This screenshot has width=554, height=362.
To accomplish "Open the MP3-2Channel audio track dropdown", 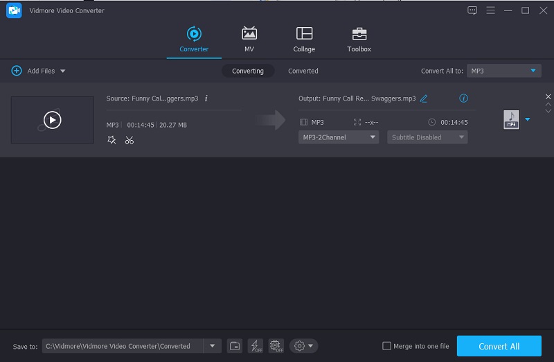I will click(x=339, y=137).
